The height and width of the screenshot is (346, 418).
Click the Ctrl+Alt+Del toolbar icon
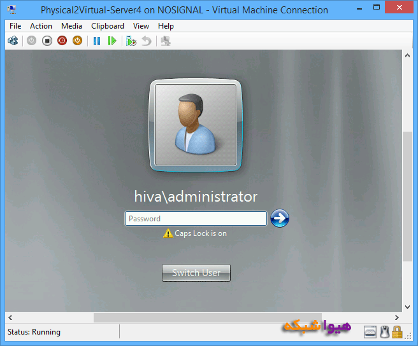(x=13, y=41)
